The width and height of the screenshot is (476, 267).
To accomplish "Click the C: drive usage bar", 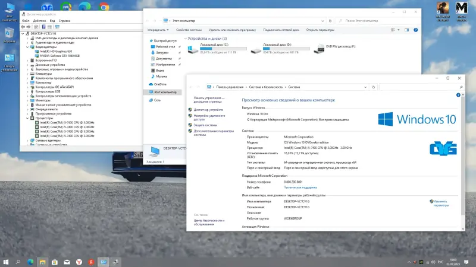I will pos(223,49).
